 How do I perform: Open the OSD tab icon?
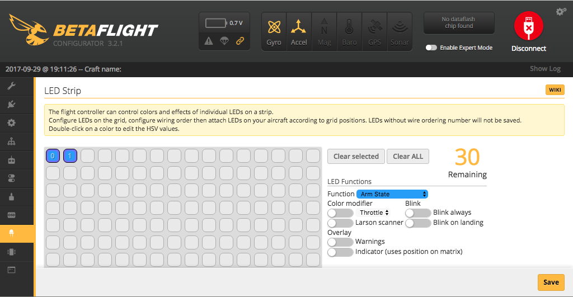click(11, 215)
